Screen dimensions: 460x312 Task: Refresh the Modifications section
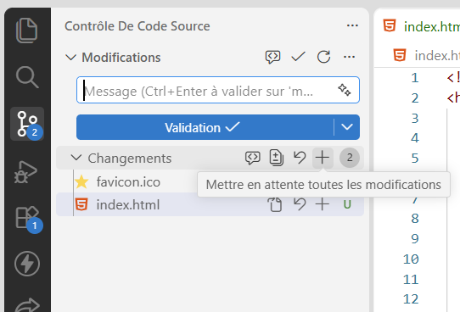point(323,57)
